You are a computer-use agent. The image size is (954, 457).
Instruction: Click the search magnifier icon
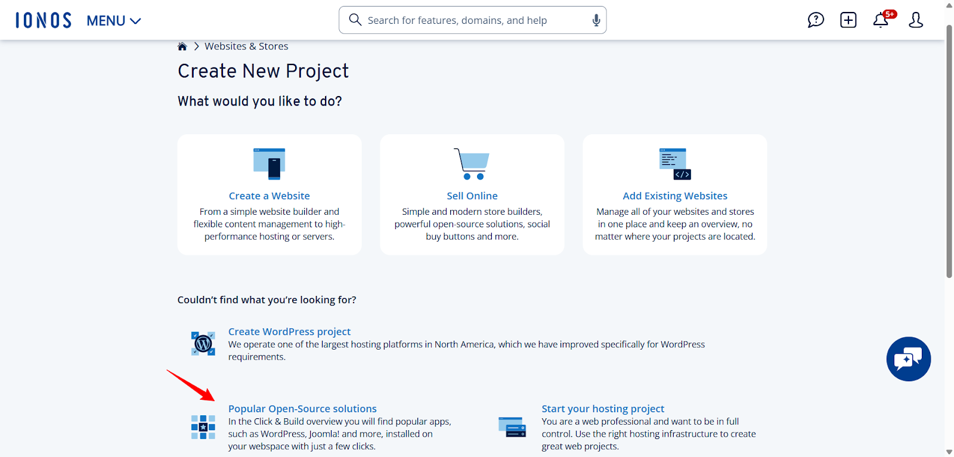[x=355, y=20]
